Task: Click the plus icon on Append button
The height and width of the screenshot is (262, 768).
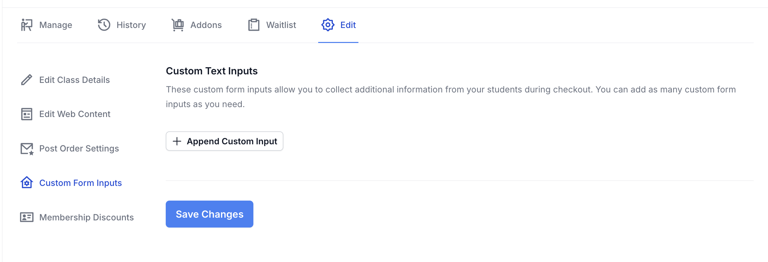Action: [x=177, y=141]
